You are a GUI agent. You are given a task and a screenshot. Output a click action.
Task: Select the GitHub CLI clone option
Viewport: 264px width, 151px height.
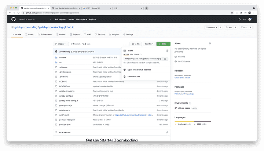pyautogui.click(x=138, y=54)
